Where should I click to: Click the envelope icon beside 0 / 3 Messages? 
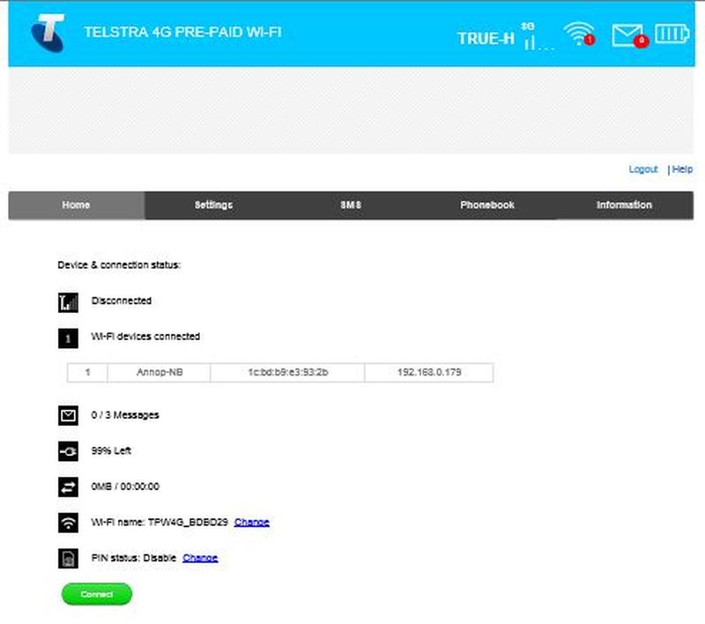pyautogui.click(x=68, y=415)
